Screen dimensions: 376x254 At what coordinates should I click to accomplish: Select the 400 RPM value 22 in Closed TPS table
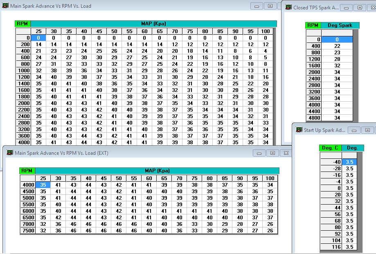click(x=337, y=46)
